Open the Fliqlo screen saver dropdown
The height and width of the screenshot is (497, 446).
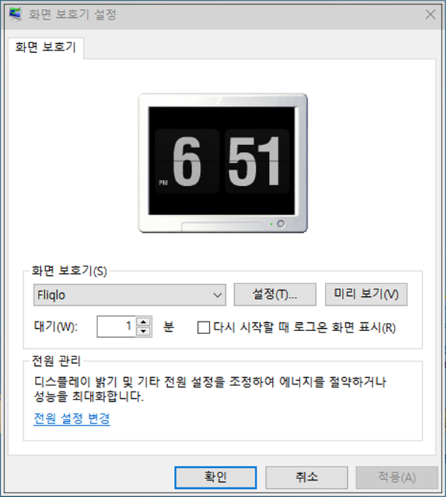pyautogui.click(x=130, y=295)
